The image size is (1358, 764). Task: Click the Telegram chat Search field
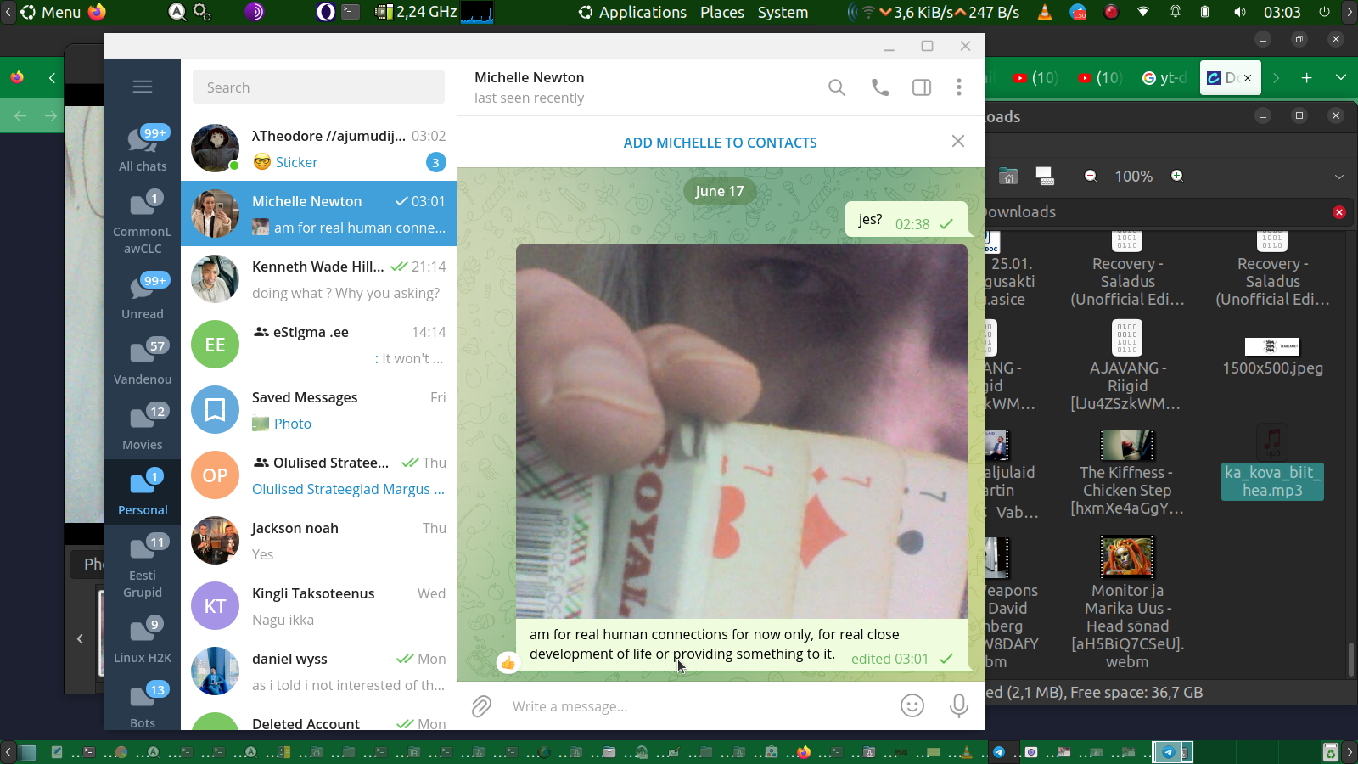(318, 87)
